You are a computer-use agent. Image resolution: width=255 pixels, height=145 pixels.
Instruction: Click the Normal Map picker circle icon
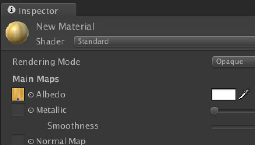[31, 141]
